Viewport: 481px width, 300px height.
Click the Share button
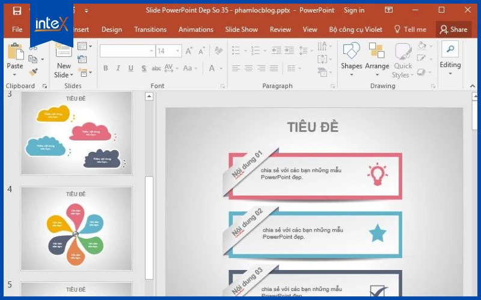454,29
